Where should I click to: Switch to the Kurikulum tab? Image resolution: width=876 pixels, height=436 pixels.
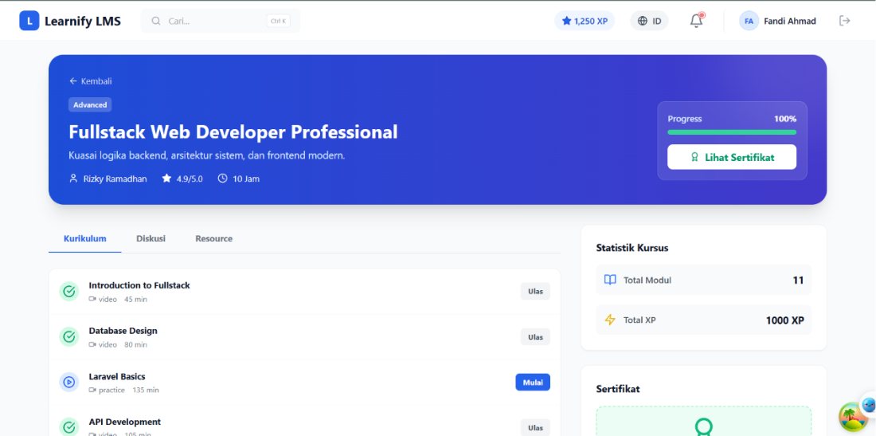[x=85, y=238]
